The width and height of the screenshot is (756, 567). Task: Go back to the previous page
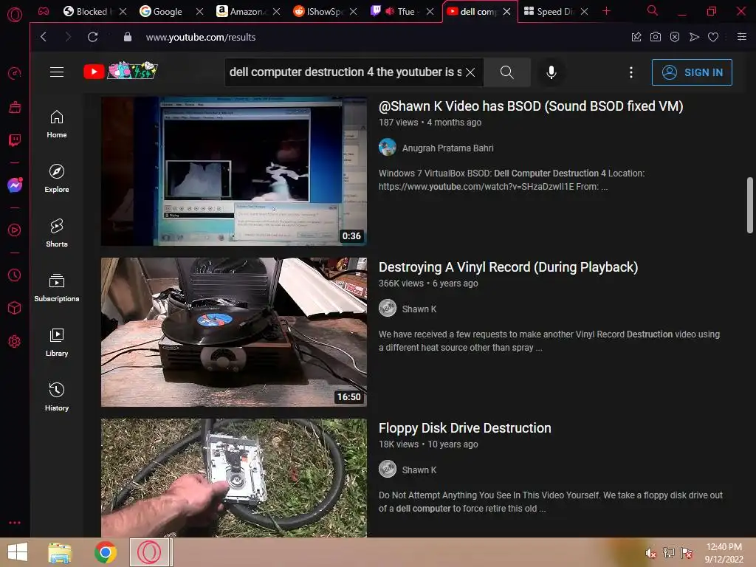tap(44, 37)
